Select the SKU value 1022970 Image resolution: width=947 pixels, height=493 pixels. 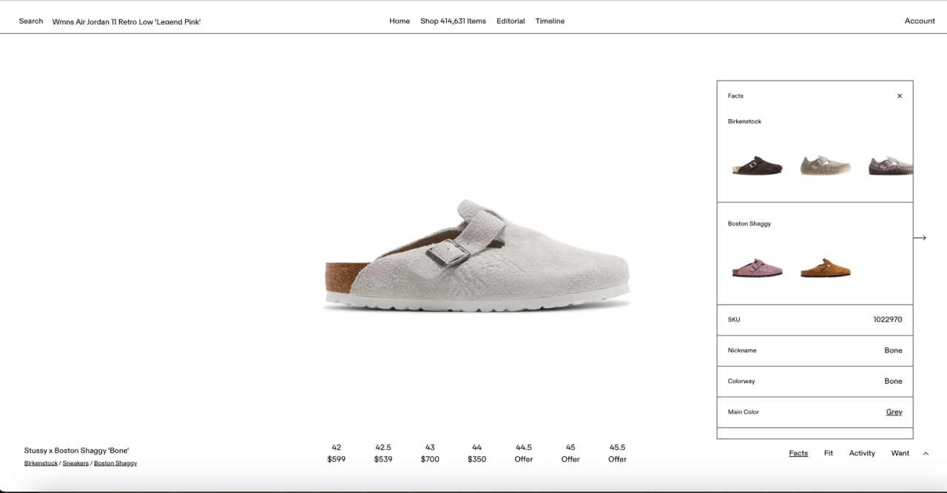point(888,320)
